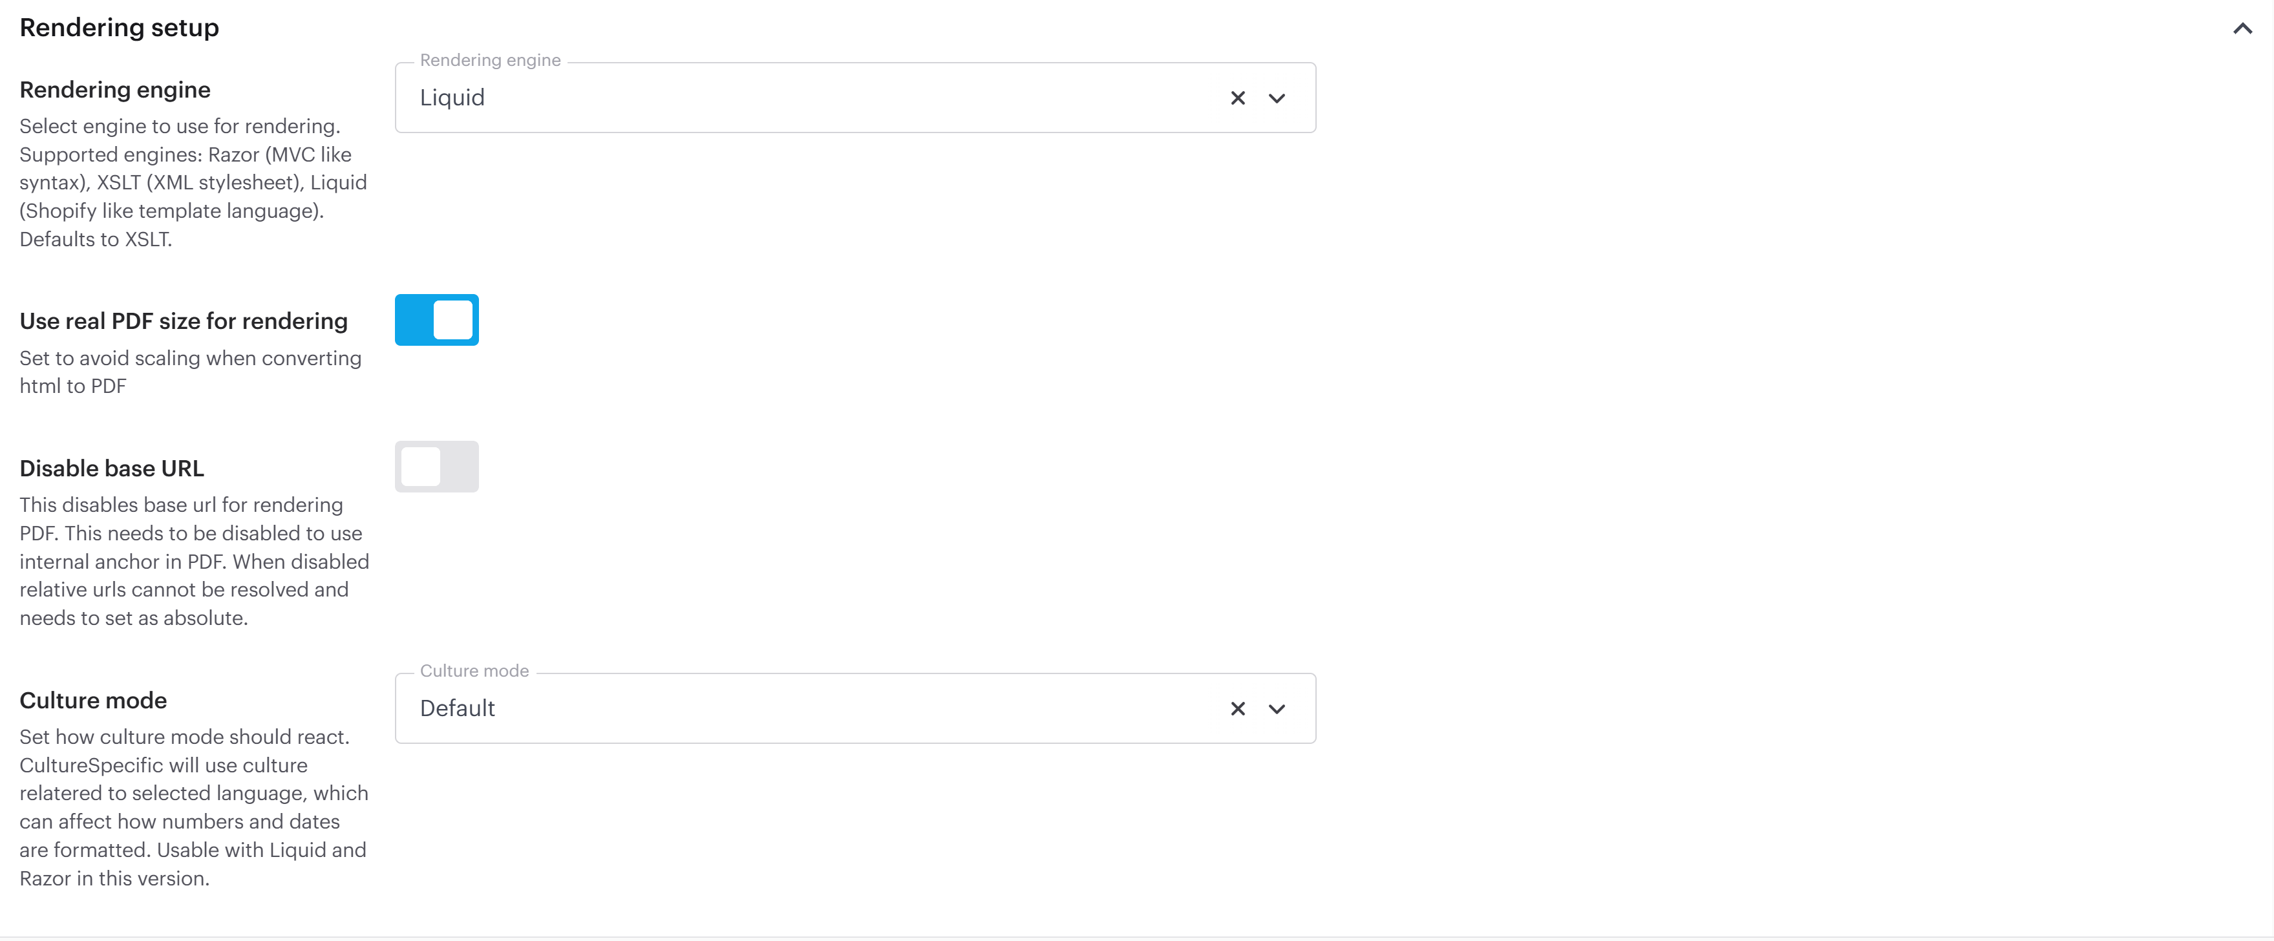
Task: Turn off Use real PDF size toggle
Action: tap(437, 319)
